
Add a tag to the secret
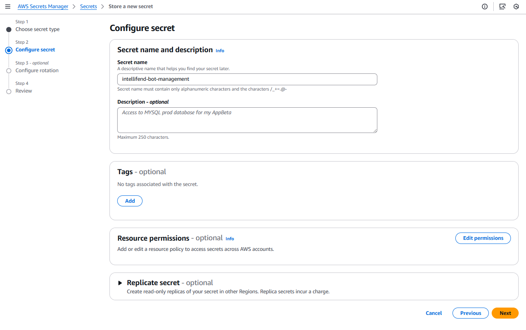pyautogui.click(x=129, y=201)
